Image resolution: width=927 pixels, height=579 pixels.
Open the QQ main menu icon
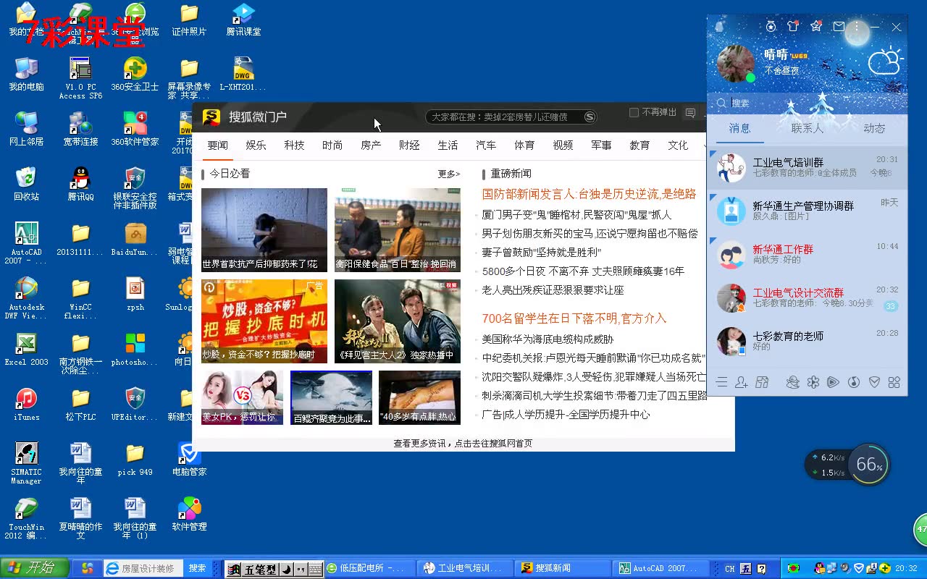pyautogui.click(x=721, y=382)
